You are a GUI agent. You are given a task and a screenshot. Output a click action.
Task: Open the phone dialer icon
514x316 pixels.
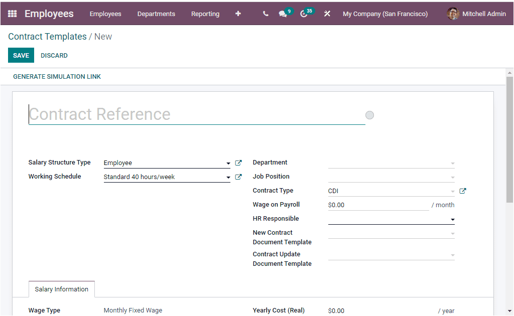pyautogui.click(x=265, y=14)
